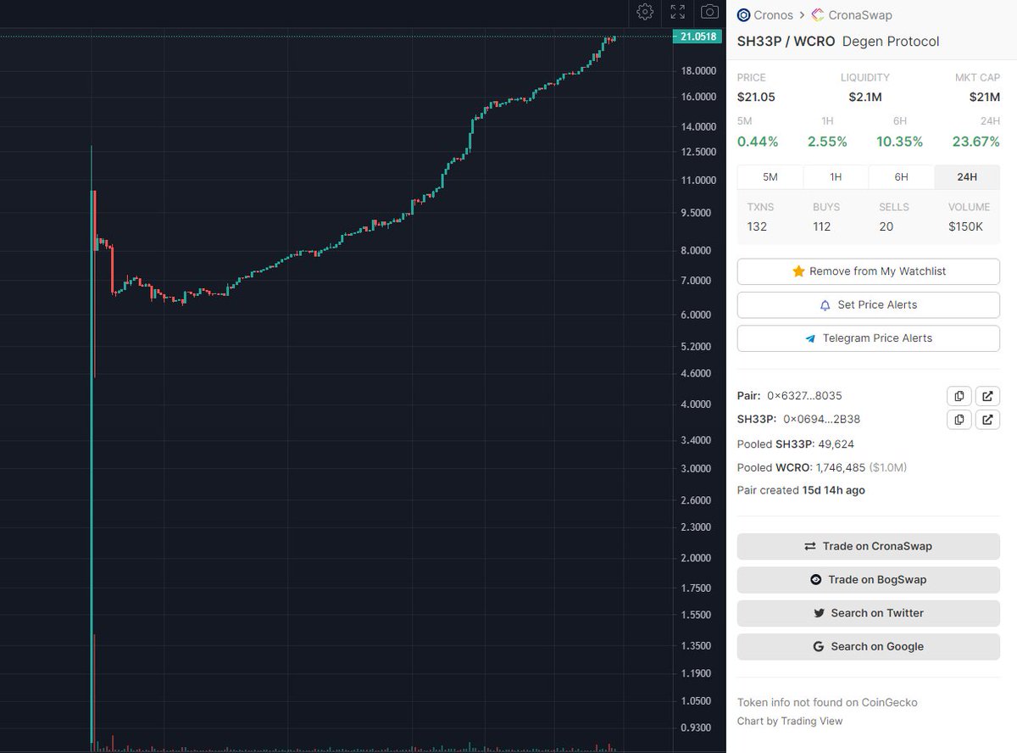Copy the SH33P token address
The width and height of the screenshot is (1017, 753).
[959, 419]
